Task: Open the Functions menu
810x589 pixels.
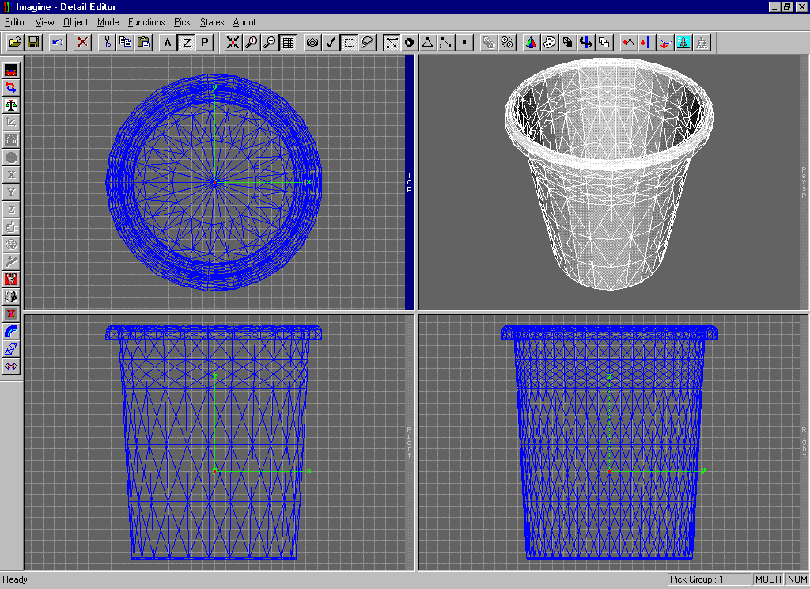Action: pyautogui.click(x=146, y=22)
